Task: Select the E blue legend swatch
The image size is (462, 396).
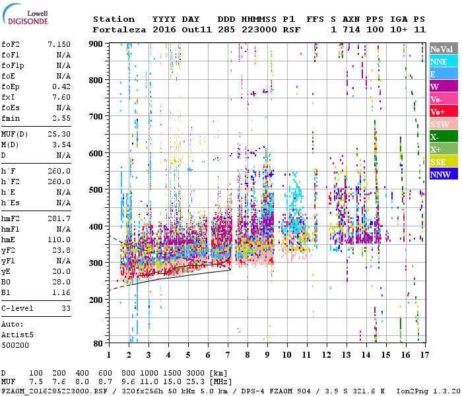Action: tap(444, 74)
